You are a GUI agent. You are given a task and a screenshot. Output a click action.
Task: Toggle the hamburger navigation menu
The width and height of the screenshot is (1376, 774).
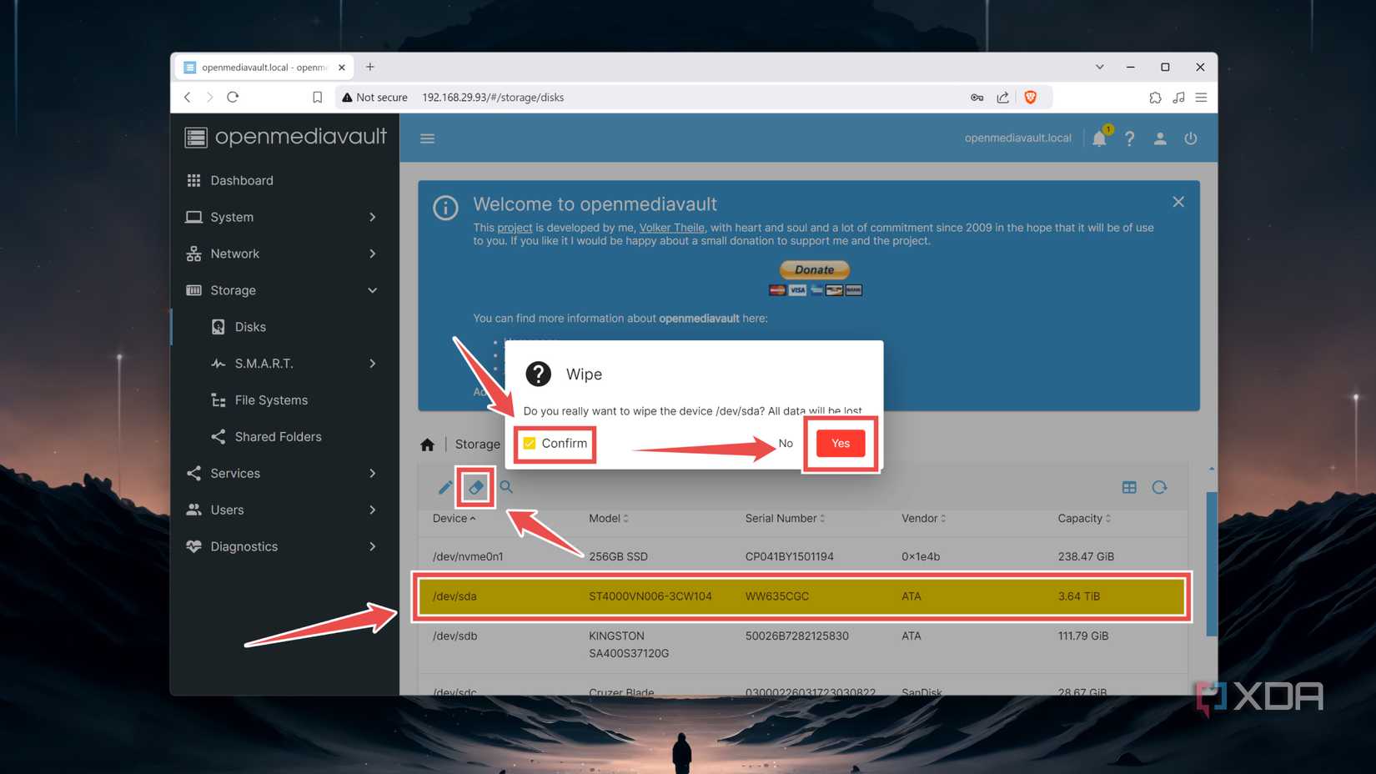coord(427,138)
